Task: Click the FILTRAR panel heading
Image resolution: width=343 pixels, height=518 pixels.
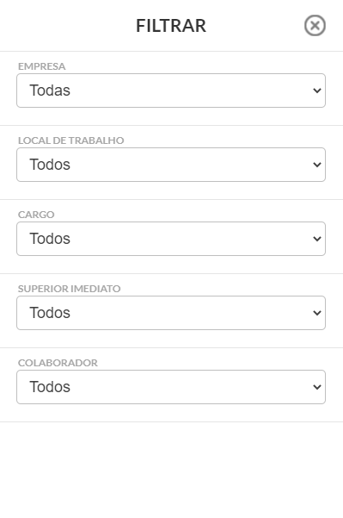Action: [171, 26]
